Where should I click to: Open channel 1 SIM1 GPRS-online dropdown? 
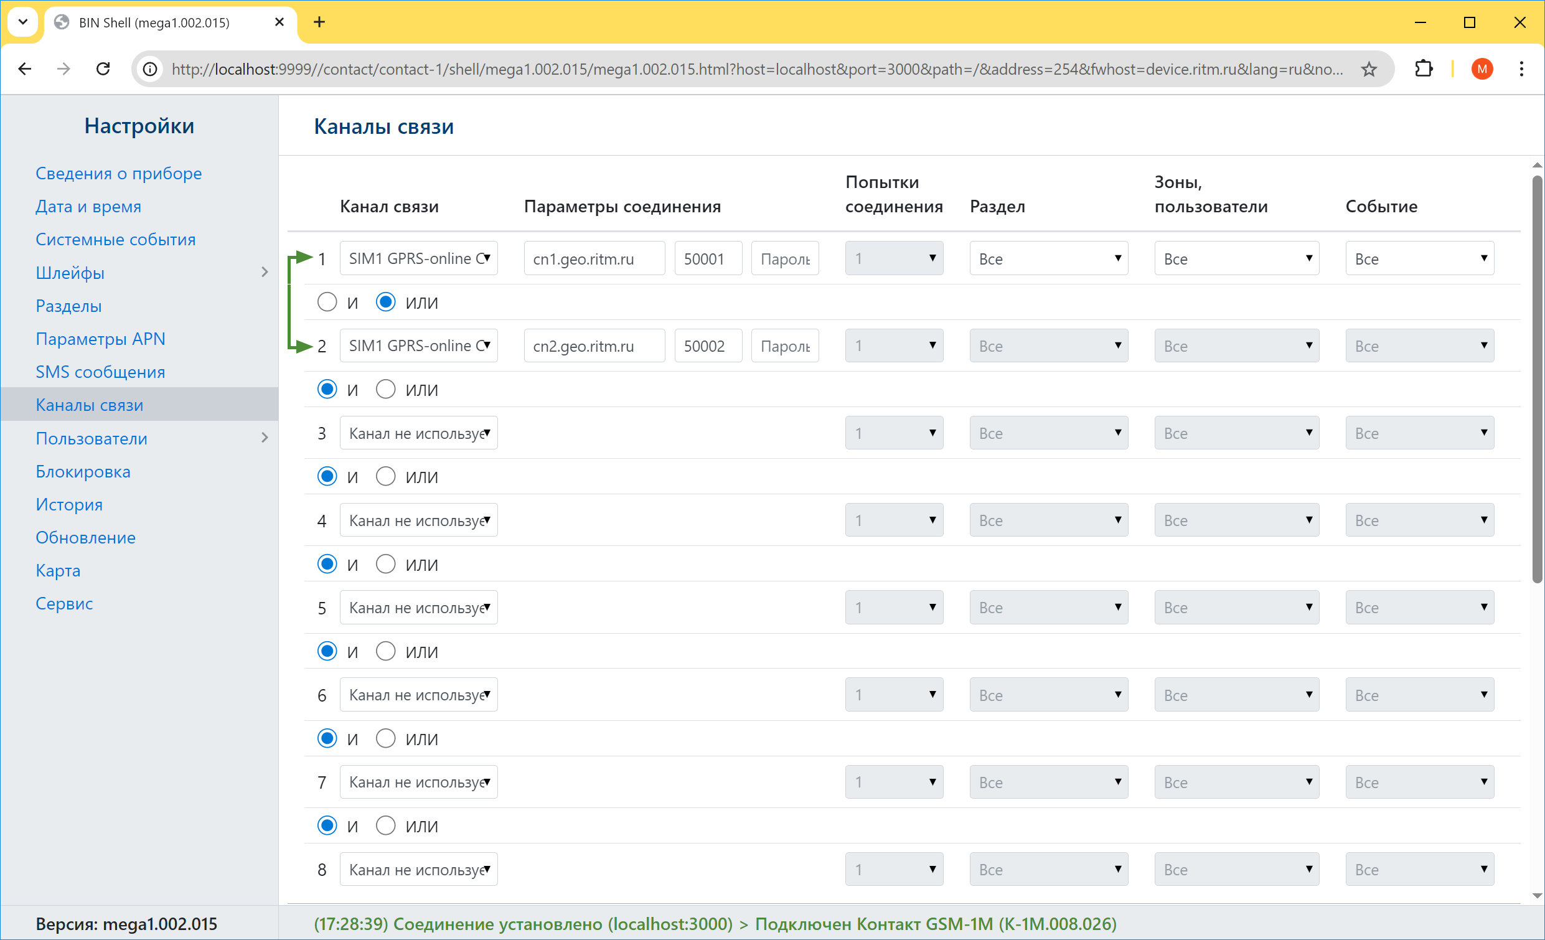(418, 258)
